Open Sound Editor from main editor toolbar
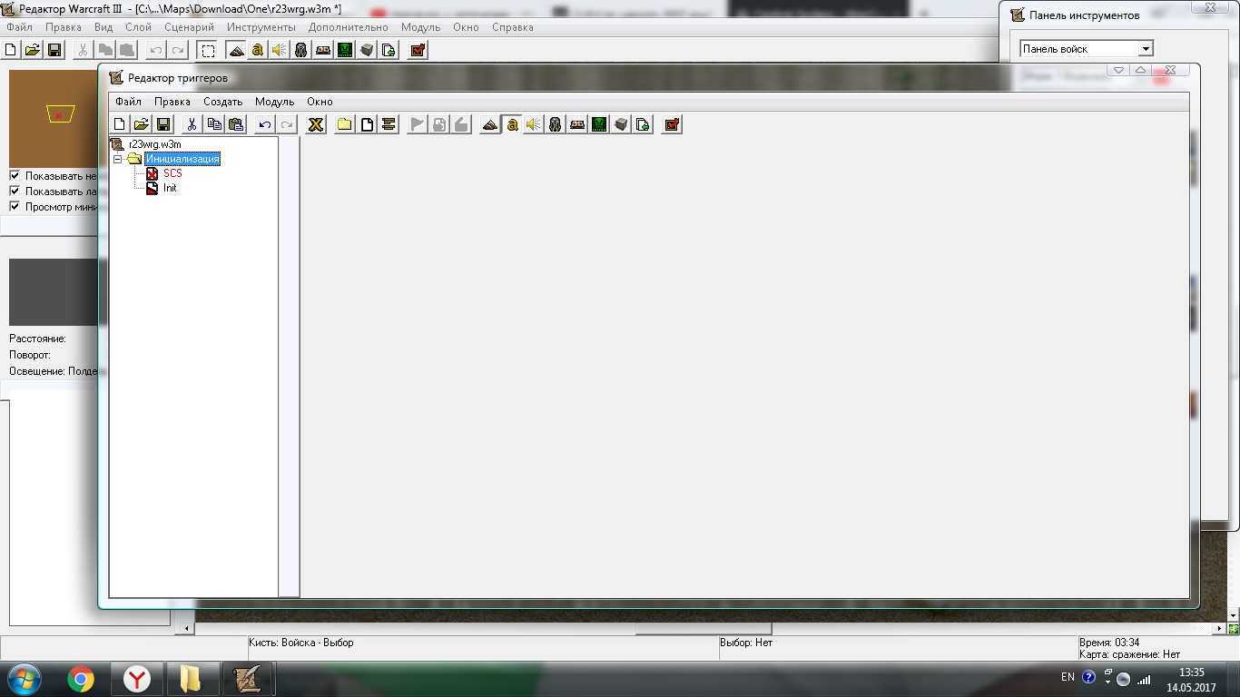Screen dimensions: 1240x697 click(x=280, y=50)
